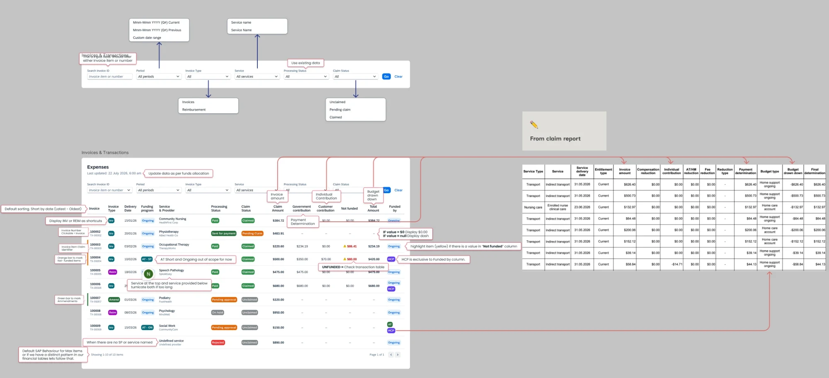Click the Inv badge in invoice 100002 row
The width and height of the screenshot is (829, 378).
(x=111, y=233)
